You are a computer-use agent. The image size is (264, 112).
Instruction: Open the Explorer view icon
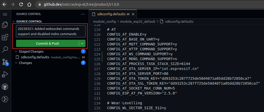pyautogui.click(x=5, y=25)
